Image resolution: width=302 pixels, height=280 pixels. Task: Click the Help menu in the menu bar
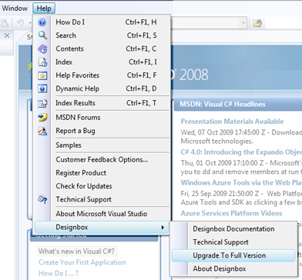point(44,8)
